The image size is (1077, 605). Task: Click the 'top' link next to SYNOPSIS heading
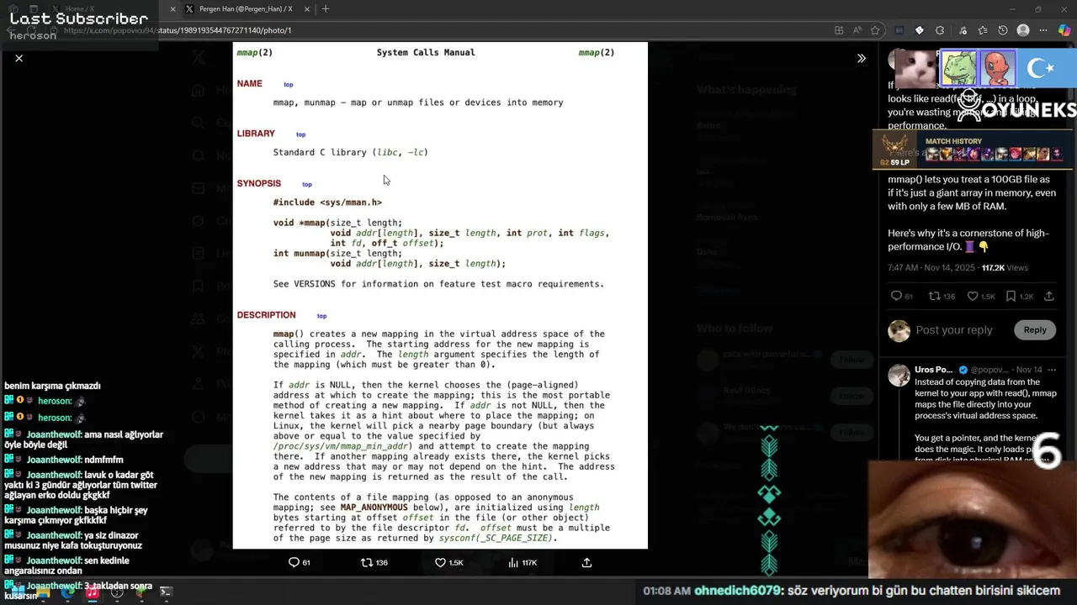[307, 184]
